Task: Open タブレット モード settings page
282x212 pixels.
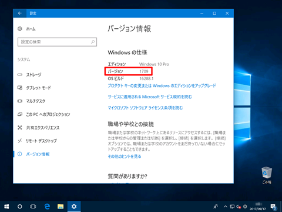Action: (34, 88)
